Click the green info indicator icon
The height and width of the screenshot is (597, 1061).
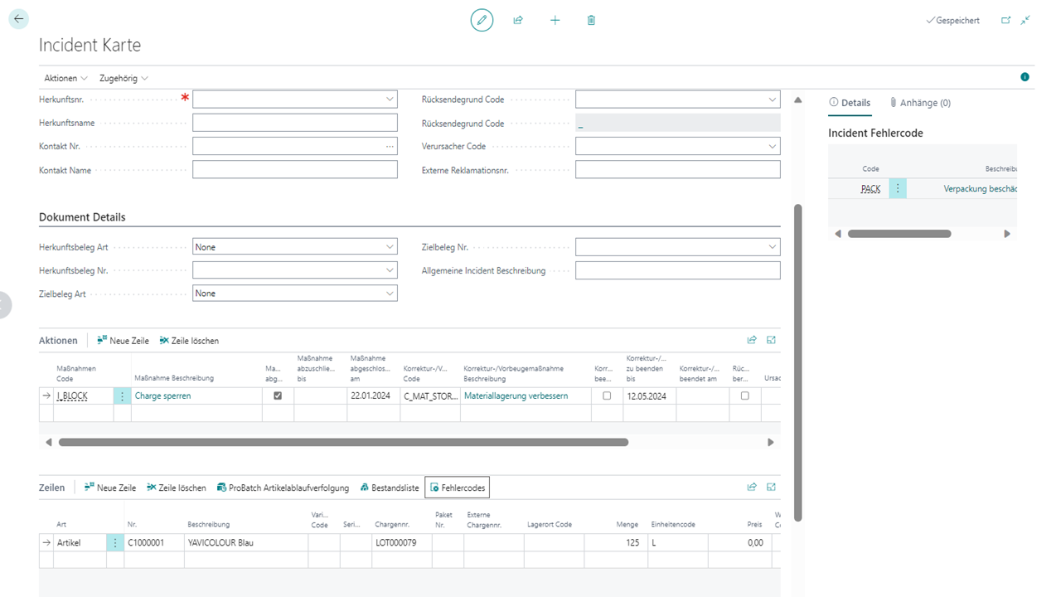click(x=1025, y=77)
